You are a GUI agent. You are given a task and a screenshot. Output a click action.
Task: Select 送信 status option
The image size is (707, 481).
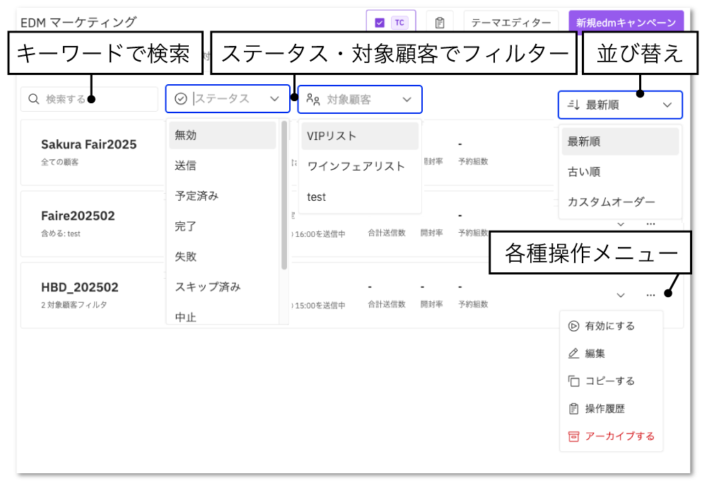pos(222,165)
